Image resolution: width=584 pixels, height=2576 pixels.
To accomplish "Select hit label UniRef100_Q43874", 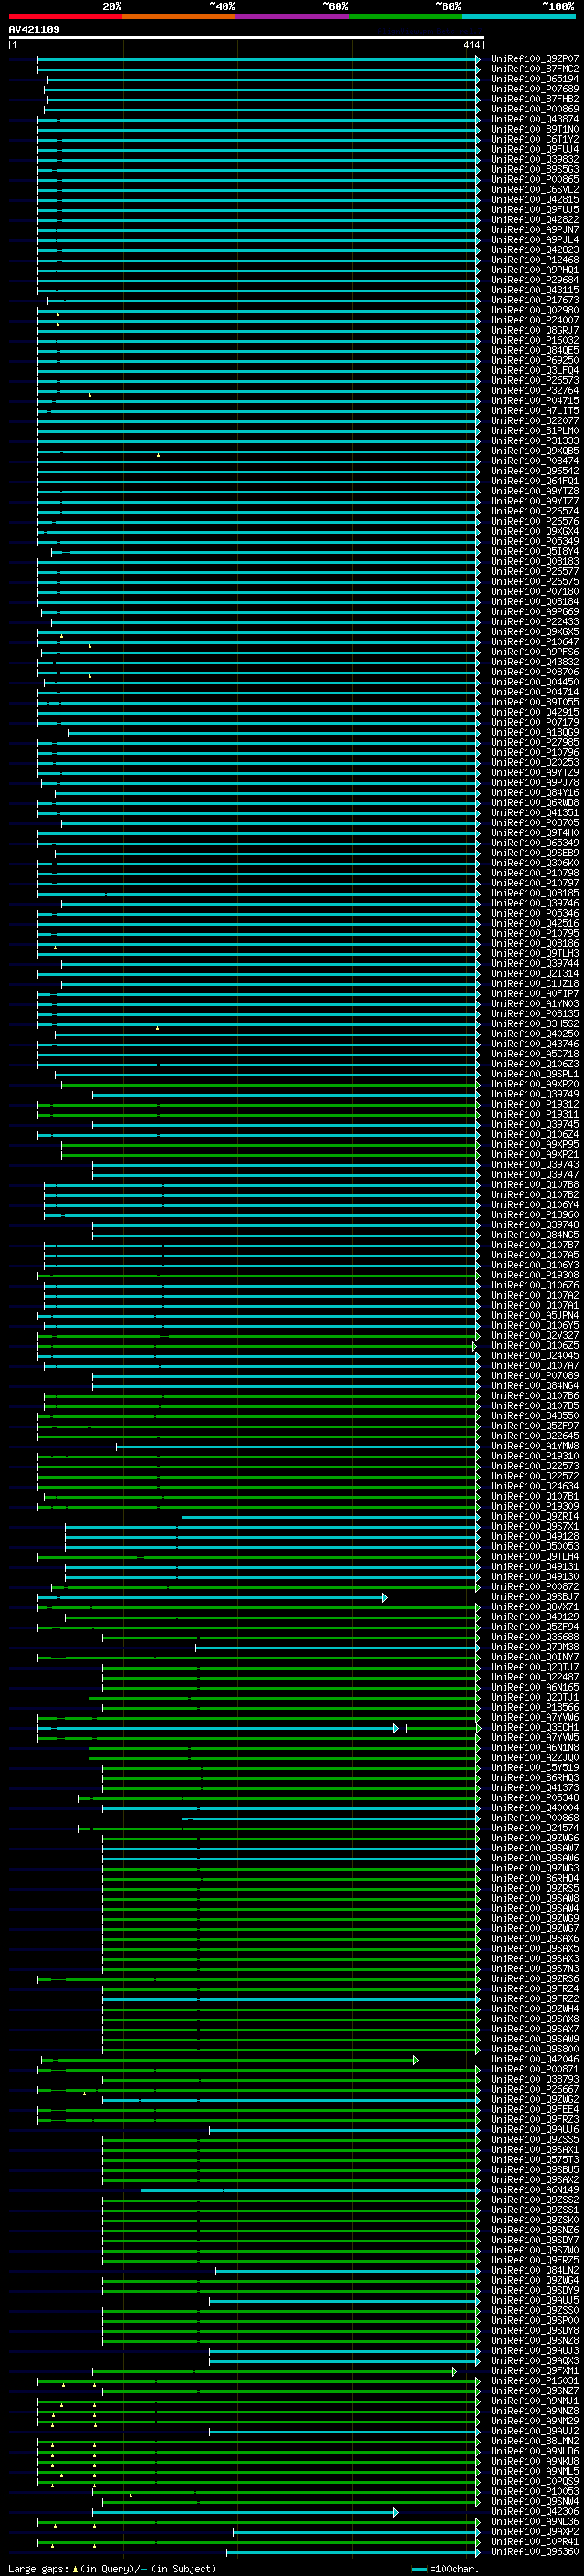I will coord(534,119).
